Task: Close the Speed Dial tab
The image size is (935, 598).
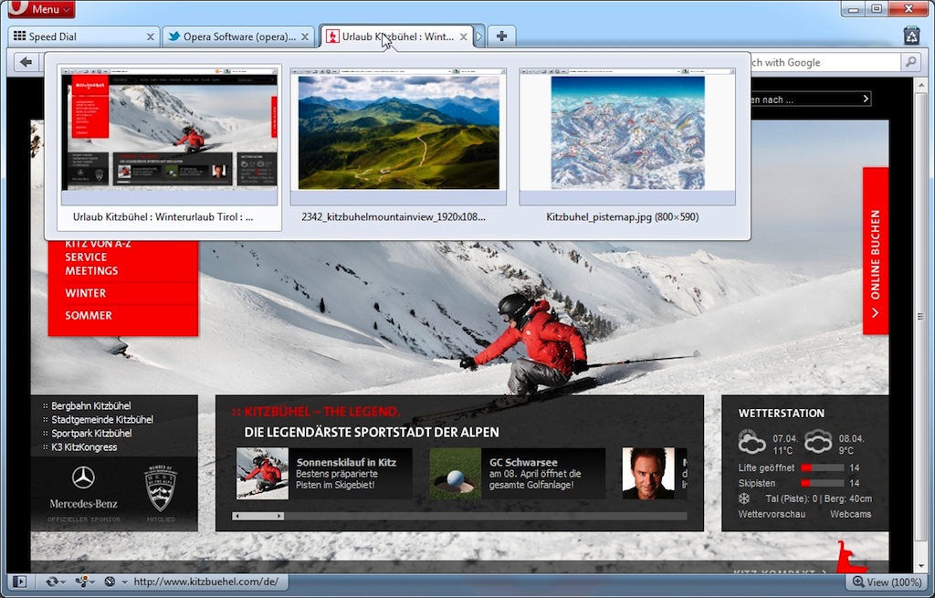Action: tap(151, 37)
